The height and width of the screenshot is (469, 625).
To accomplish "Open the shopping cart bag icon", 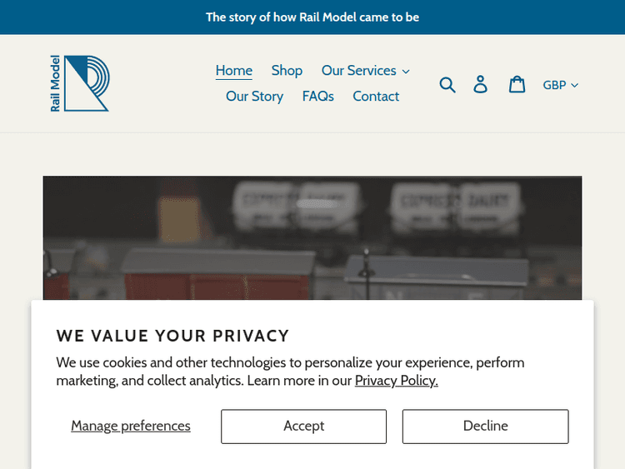I will coord(517,84).
